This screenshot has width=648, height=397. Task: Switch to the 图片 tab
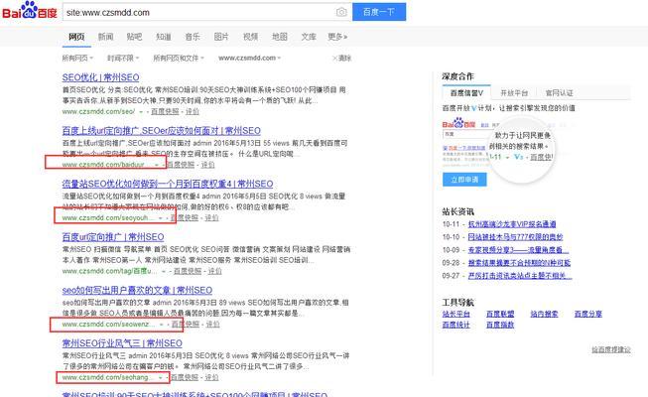[x=221, y=37]
